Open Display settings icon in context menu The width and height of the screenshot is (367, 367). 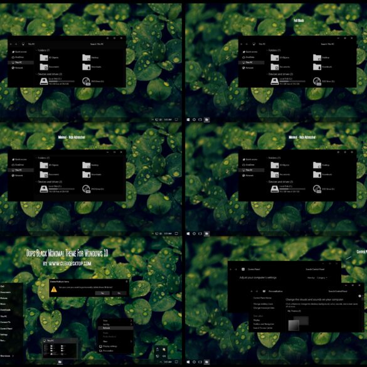click(x=100, y=346)
